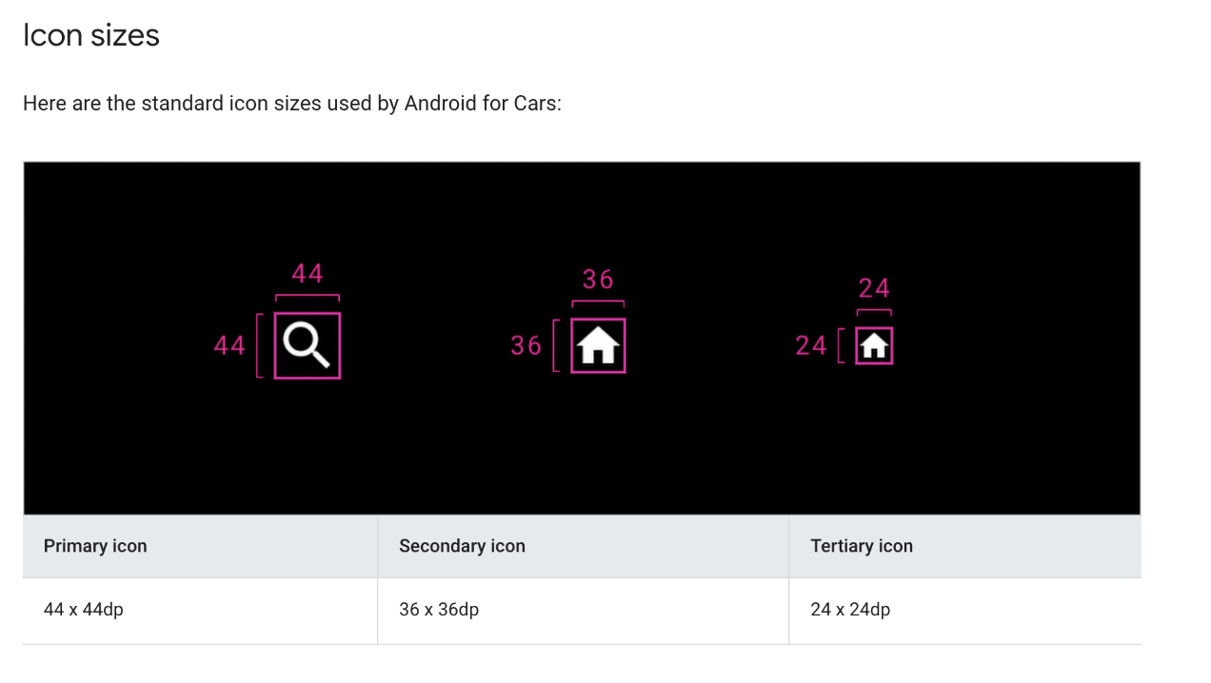Select the Tertiary icon table header
Image resolution: width=1211 pixels, height=683 pixels.
click(x=964, y=546)
